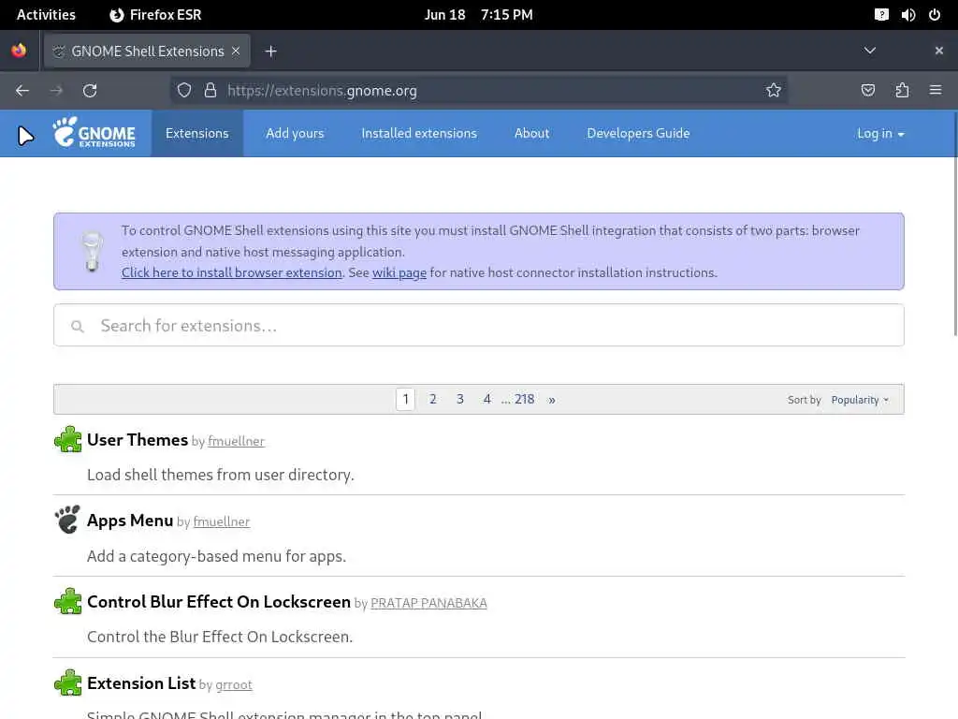Click the Apps Menu GNOME foot icon
The image size is (958, 719).
67,520
